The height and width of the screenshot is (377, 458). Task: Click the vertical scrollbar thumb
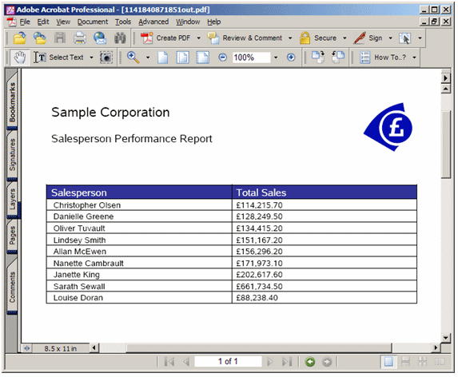tap(446, 145)
